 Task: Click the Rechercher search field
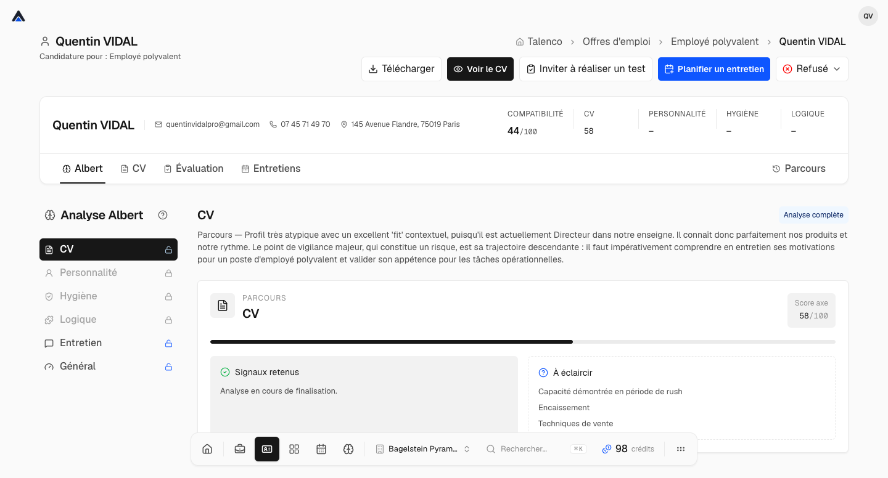click(x=536, y=449)
